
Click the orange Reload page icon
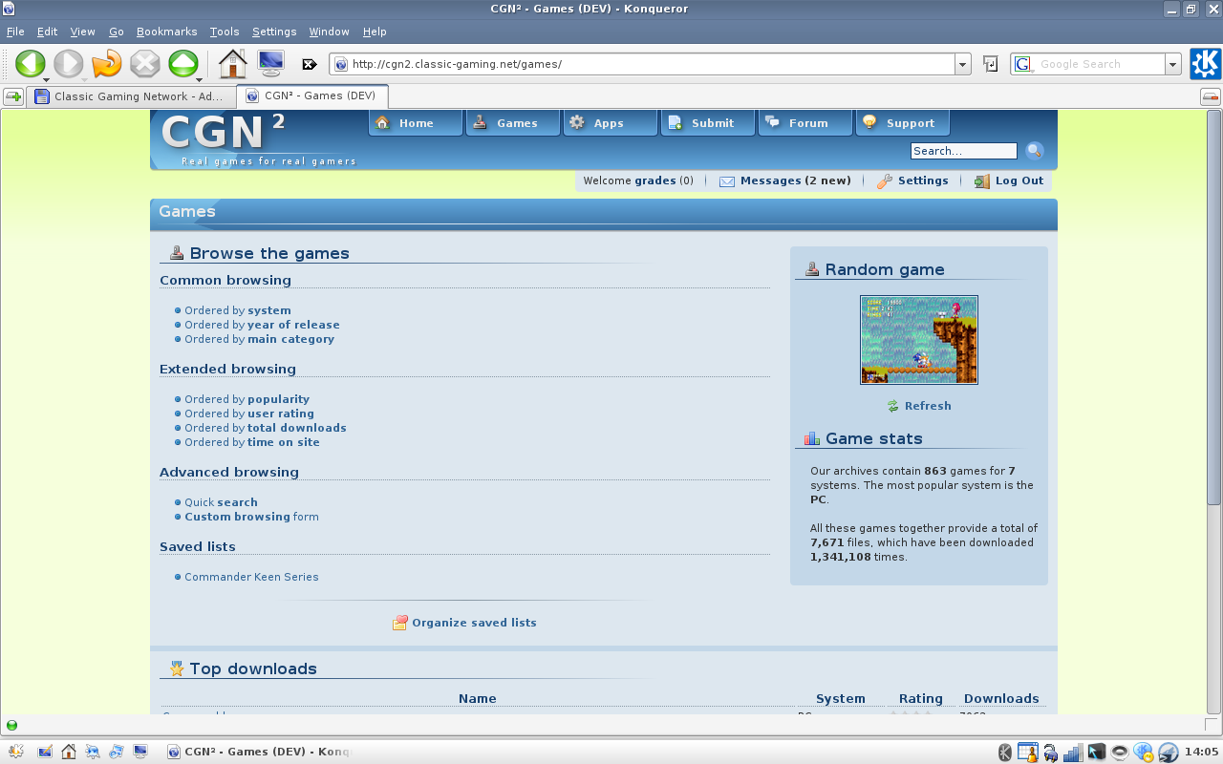[x=106, y=64]
